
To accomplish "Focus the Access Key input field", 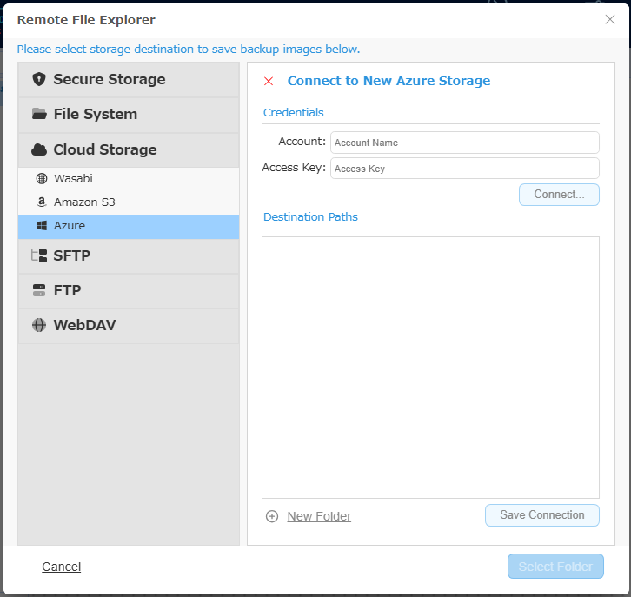I will point(465,169).
